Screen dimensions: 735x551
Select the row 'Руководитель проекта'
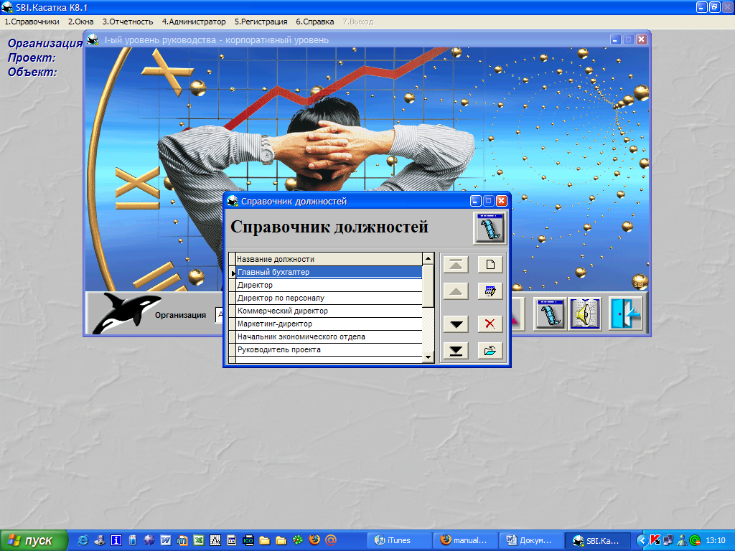click(x=329, y=349)
